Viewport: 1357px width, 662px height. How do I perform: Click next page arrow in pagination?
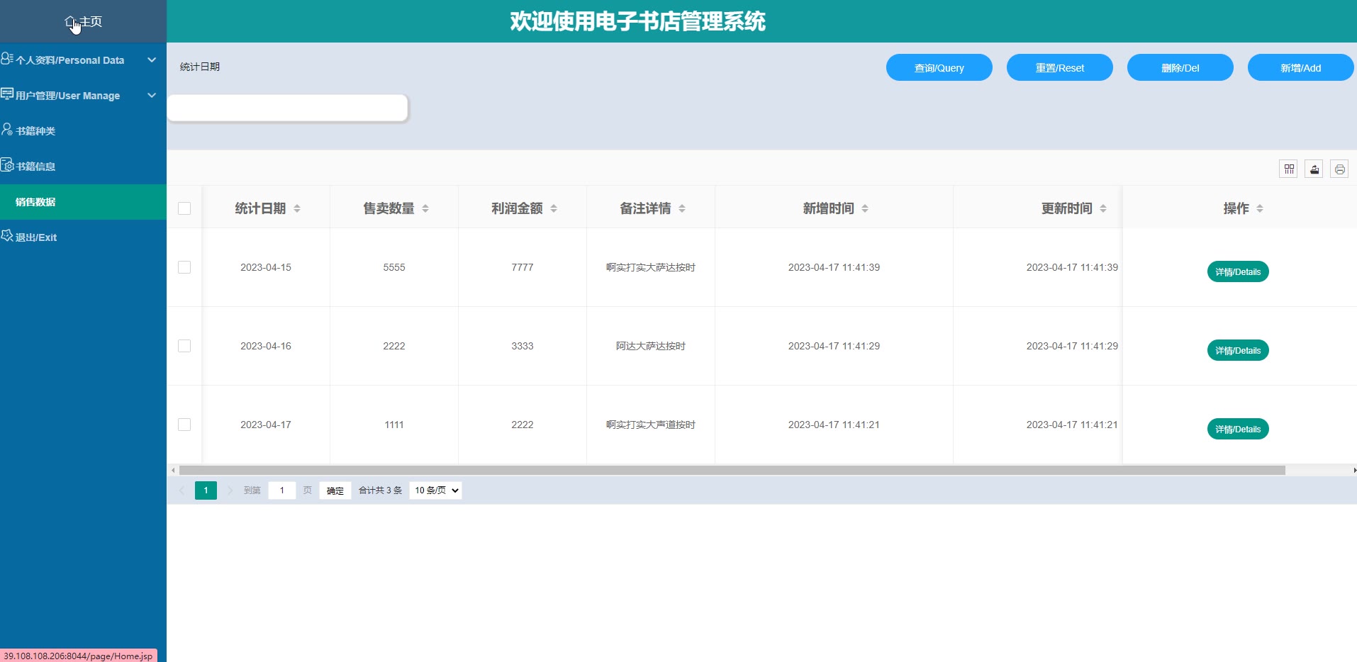[230, 490]
